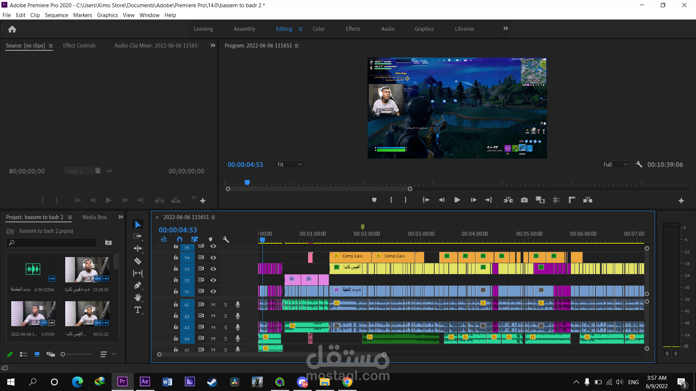
Task: Mark In point in Program Monitor
Action: pyautogui.click(x=391, y=200)
